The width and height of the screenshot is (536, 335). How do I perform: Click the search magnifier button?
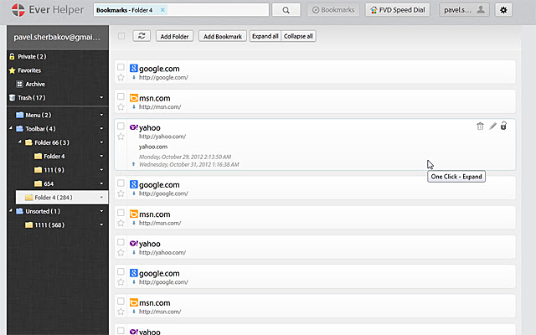[286, 10]
